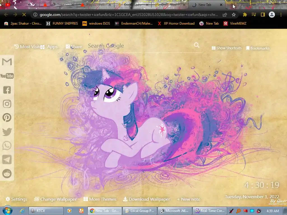287x215 pixels.
Task: Open a new tab with plus button
Action: tap(232, 4)
